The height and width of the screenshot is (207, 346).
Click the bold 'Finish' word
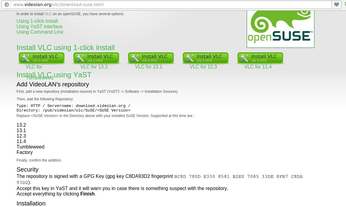(87, 194)
